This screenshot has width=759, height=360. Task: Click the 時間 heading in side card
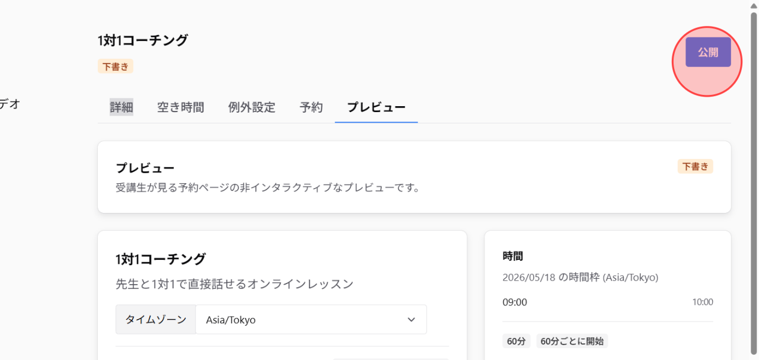513,256
